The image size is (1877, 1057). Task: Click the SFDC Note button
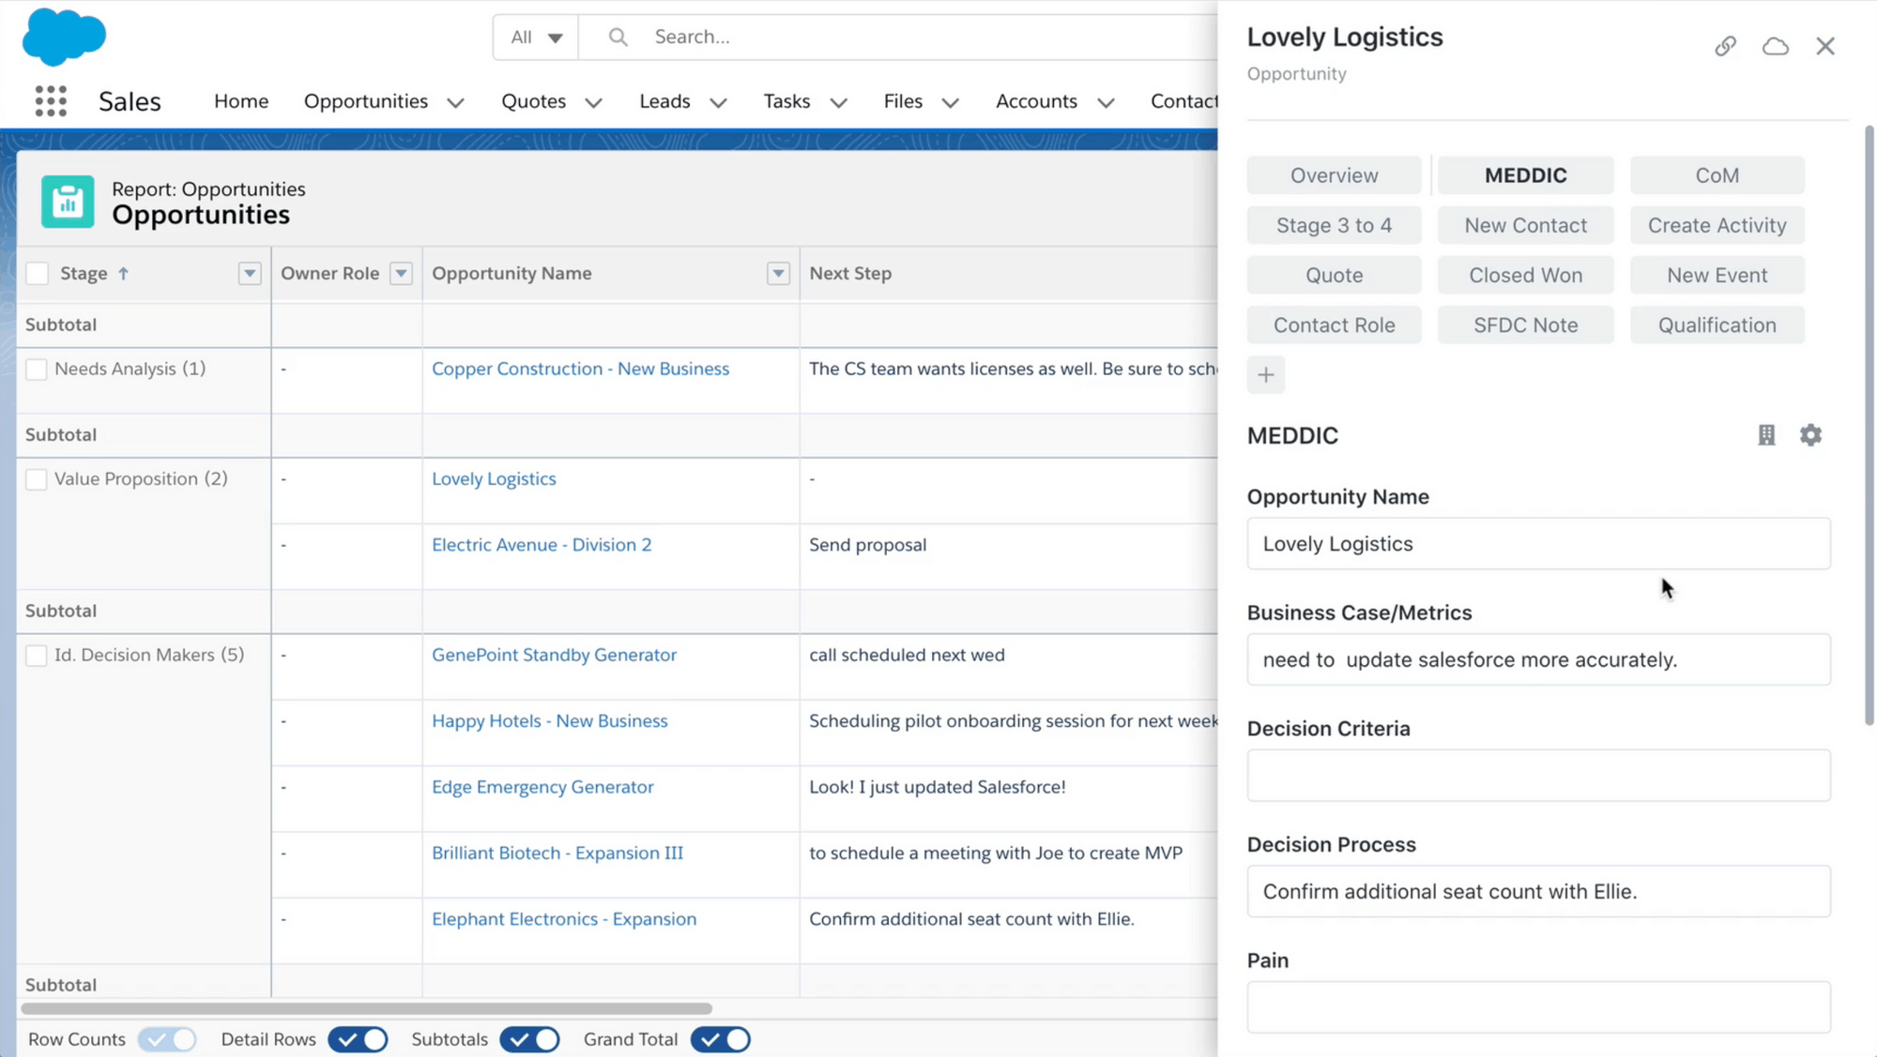click(x=1525, y=325)
